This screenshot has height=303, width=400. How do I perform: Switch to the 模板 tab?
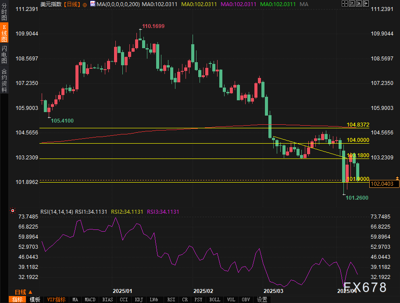click(x=35, y=299)
